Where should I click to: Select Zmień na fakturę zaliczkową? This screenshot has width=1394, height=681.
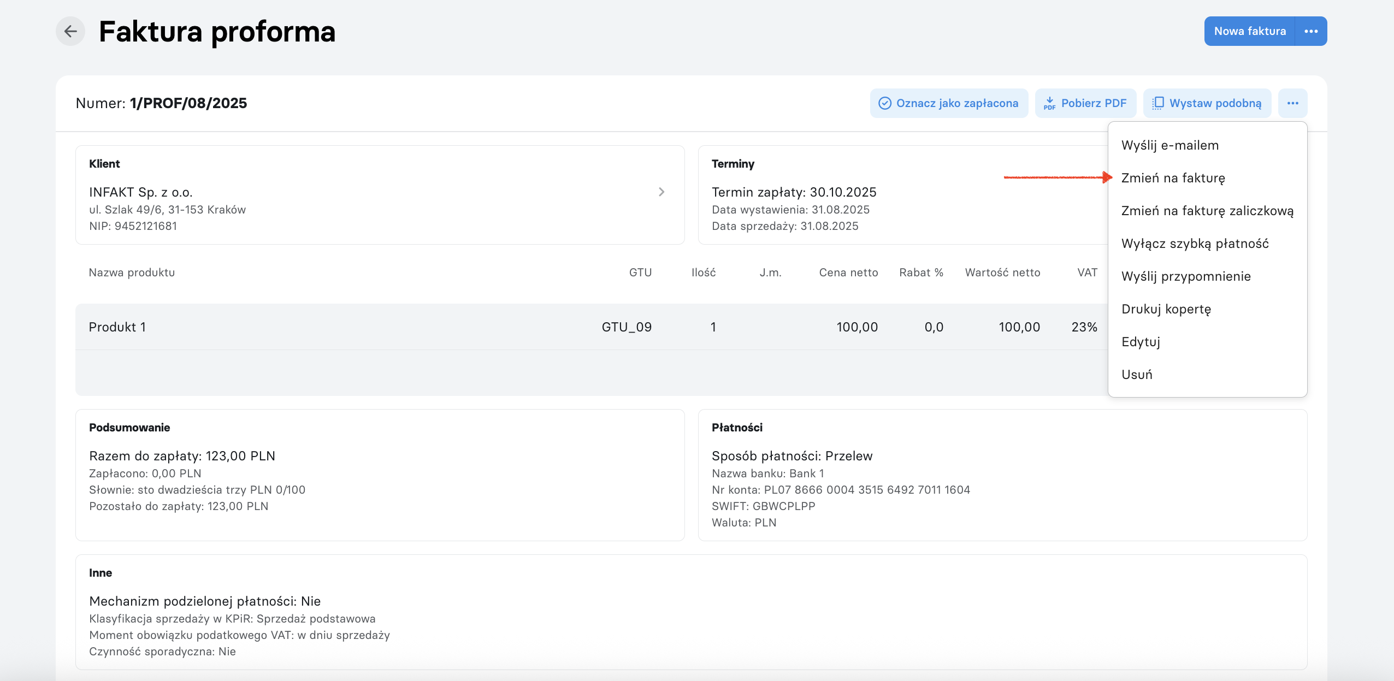1207,211
